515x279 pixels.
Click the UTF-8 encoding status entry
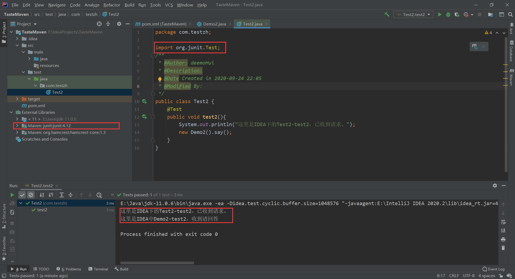click(x=469, y=276)
